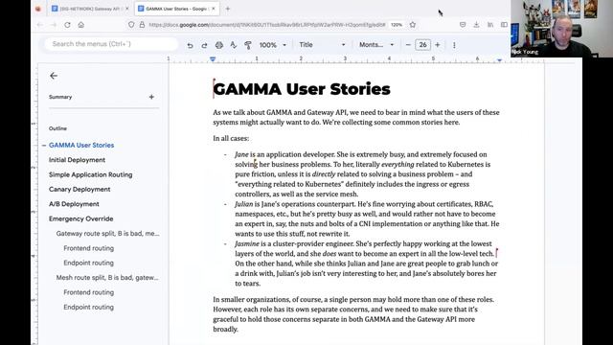
Task: Open Frontend routing under Mesh route split
Action: click(x=89, y=292)
